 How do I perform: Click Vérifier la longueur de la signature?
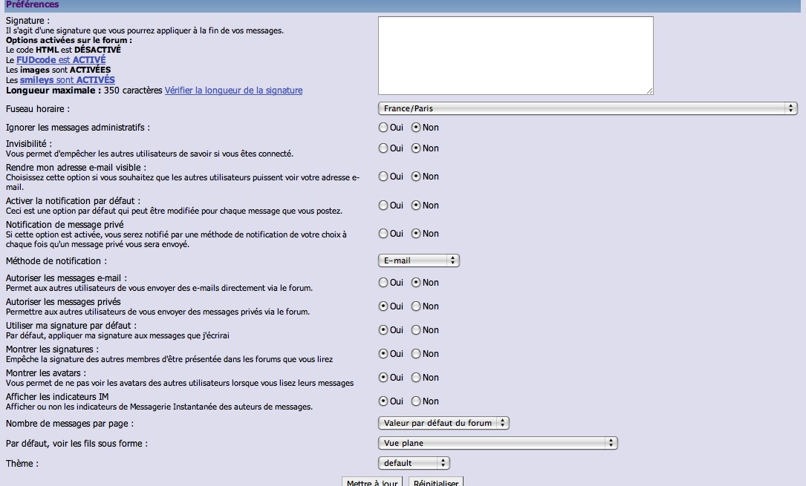(233, 91)
